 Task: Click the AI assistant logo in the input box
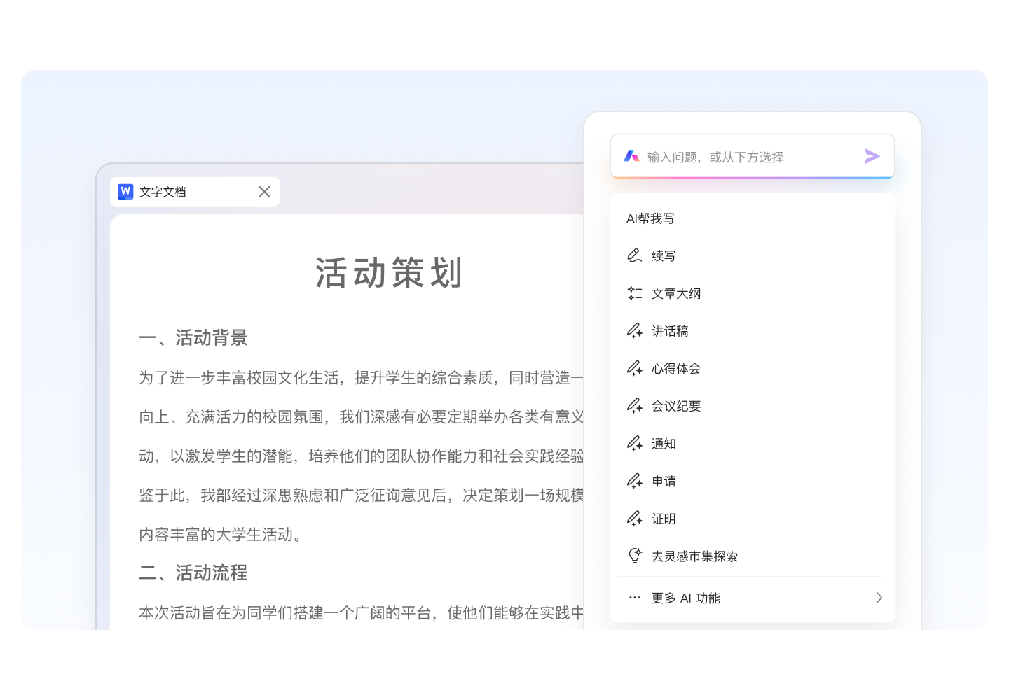coord(633,156)
